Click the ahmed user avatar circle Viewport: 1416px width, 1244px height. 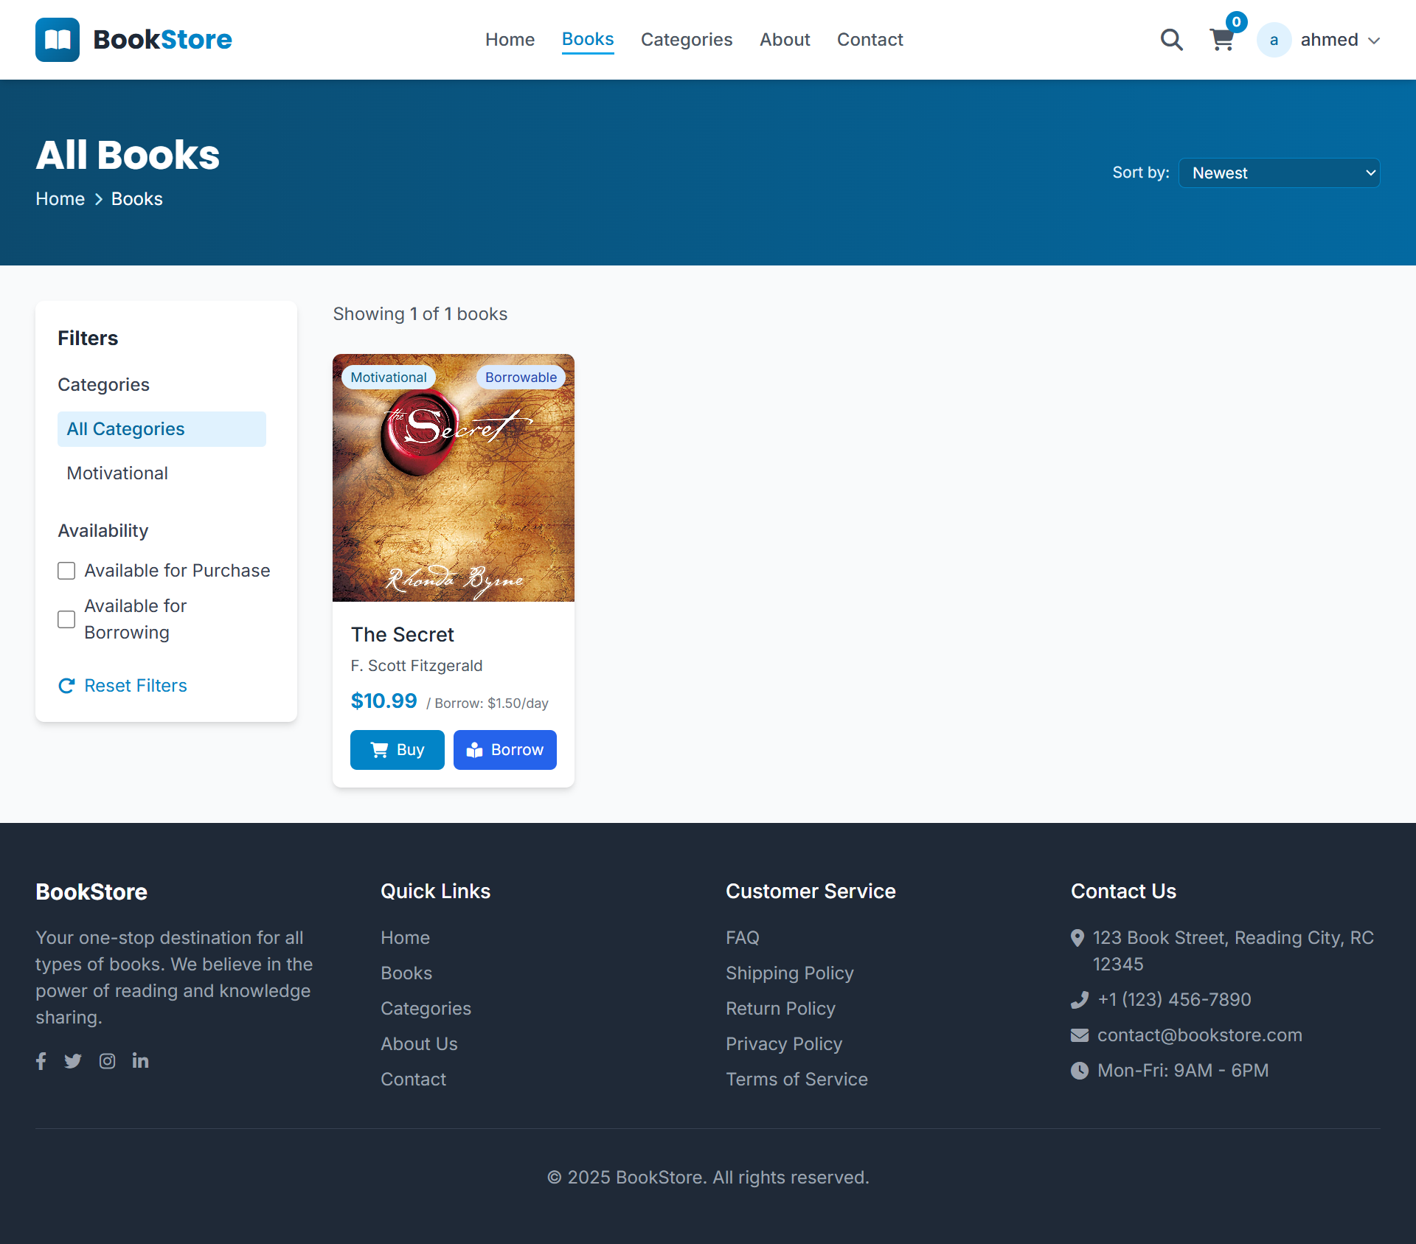coord(1274,40)
